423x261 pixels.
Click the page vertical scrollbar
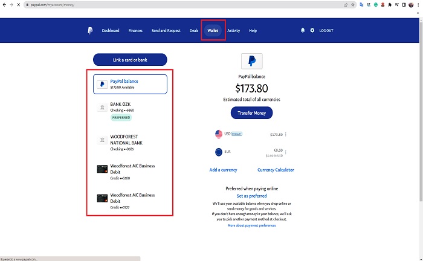(x=421, y=111)
